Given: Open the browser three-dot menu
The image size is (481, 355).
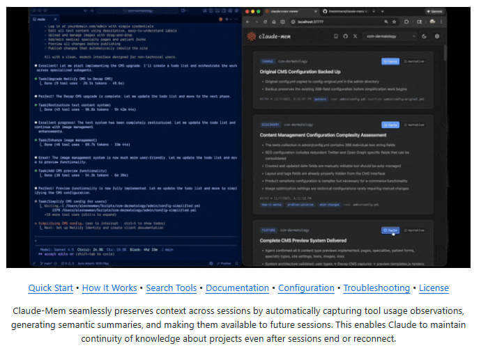Looking at the screenshot, I should pos(441,22).
